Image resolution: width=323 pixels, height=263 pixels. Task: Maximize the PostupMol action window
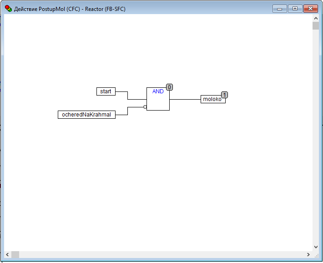tap(295, 9)
